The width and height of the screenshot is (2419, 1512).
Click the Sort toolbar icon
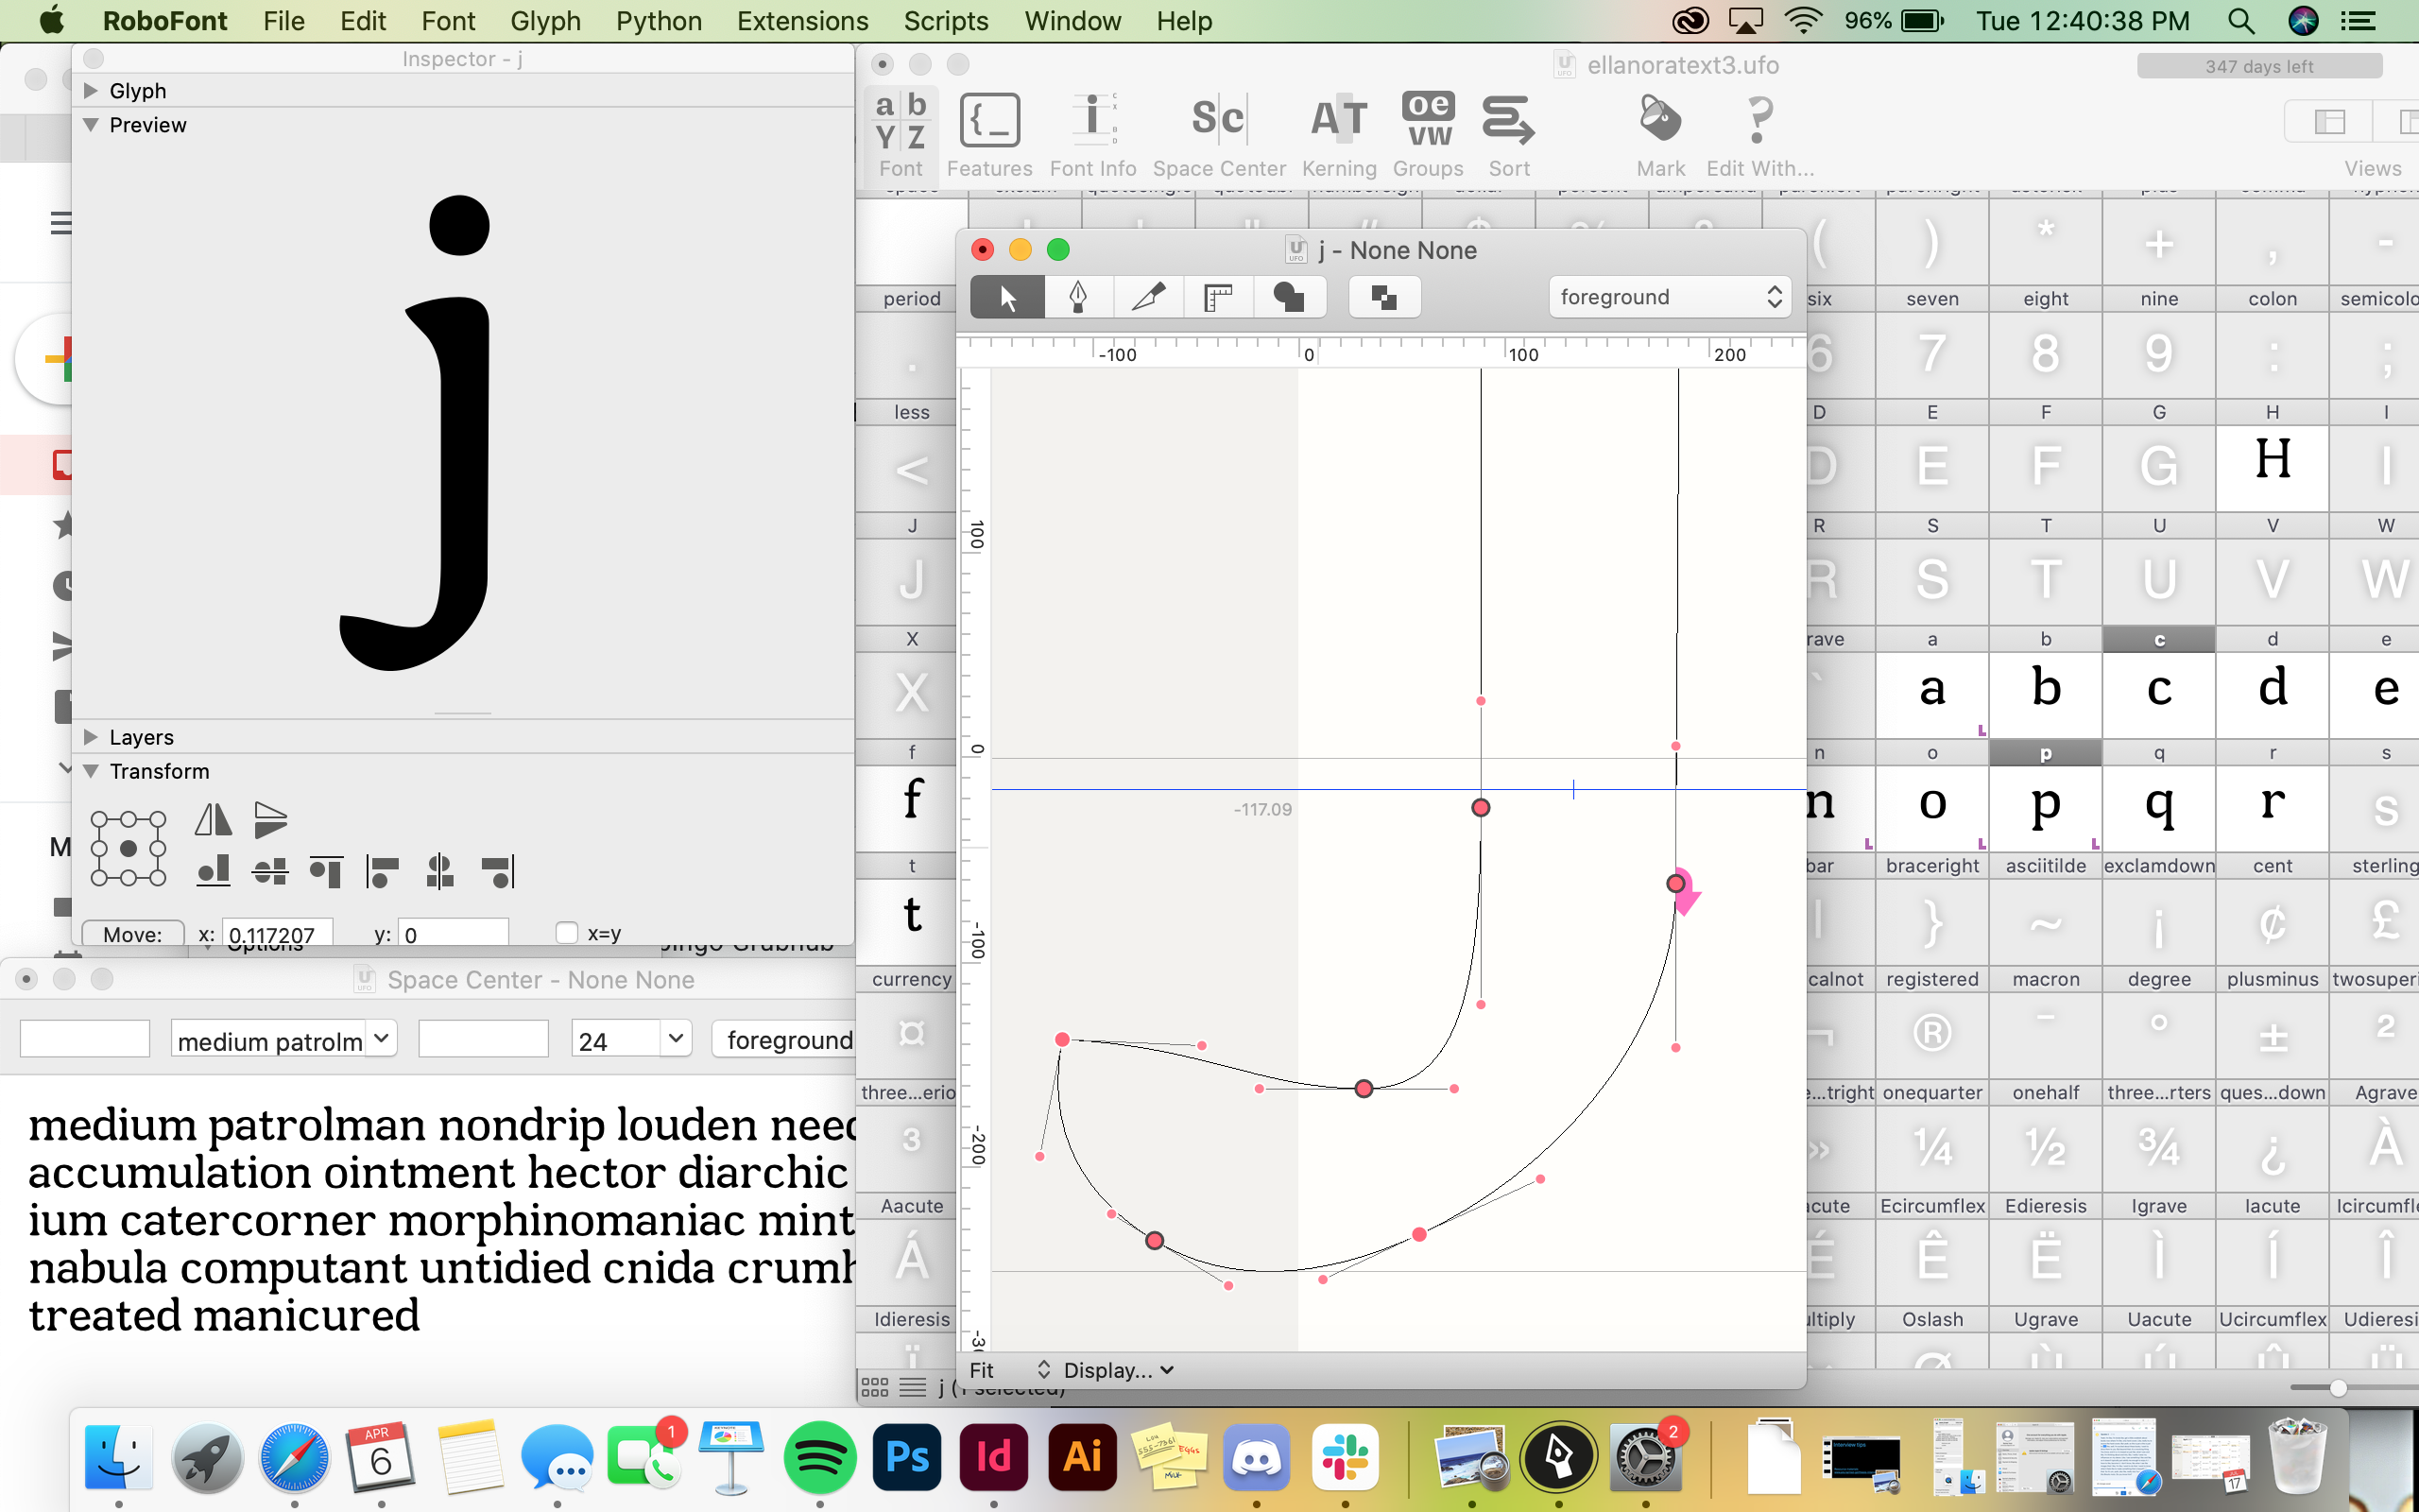point(1508,135)
